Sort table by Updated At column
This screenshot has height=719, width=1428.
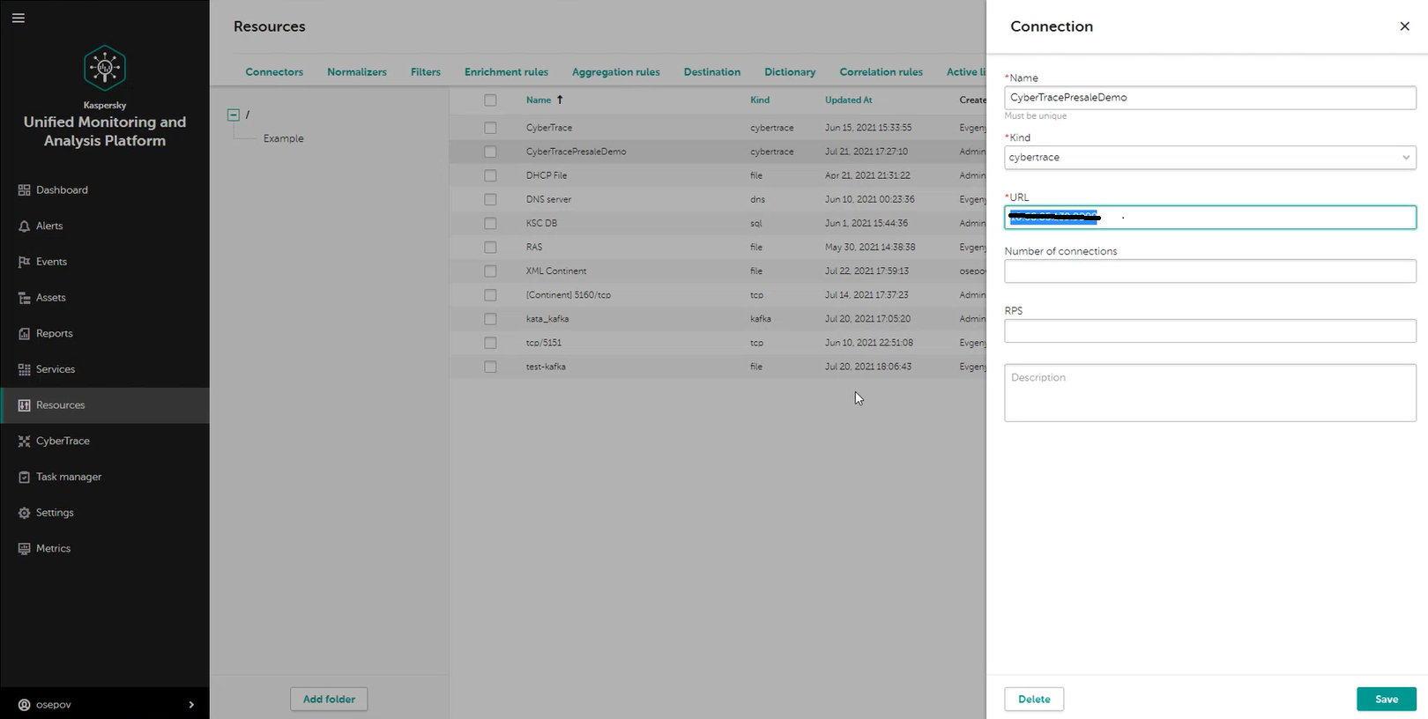848,100
